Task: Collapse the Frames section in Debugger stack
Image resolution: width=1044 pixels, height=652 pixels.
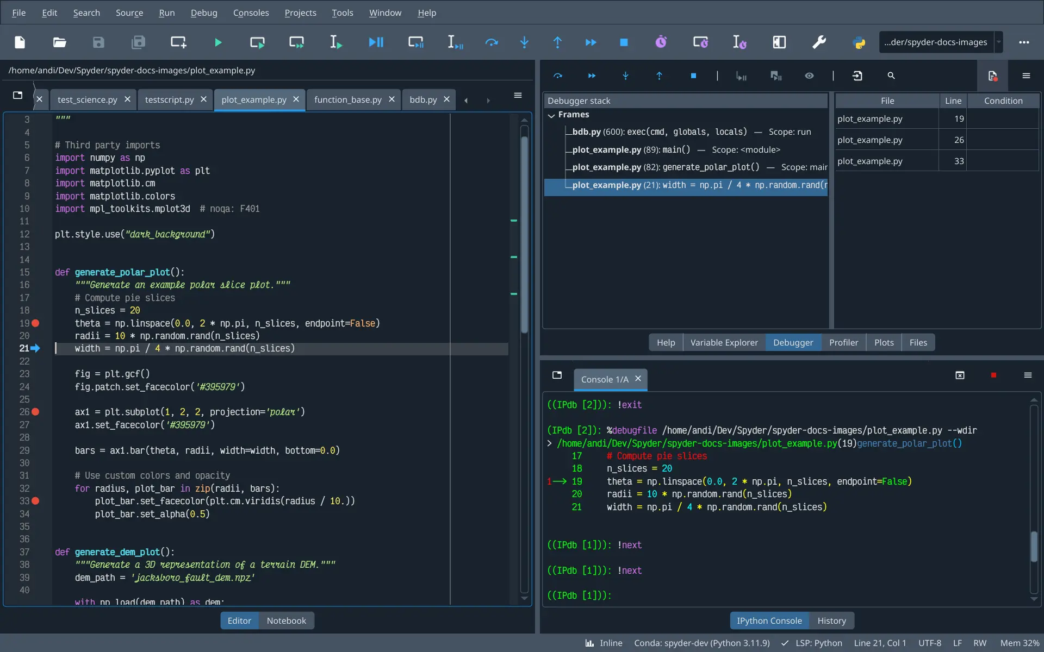Action: (x=551, y=115)
